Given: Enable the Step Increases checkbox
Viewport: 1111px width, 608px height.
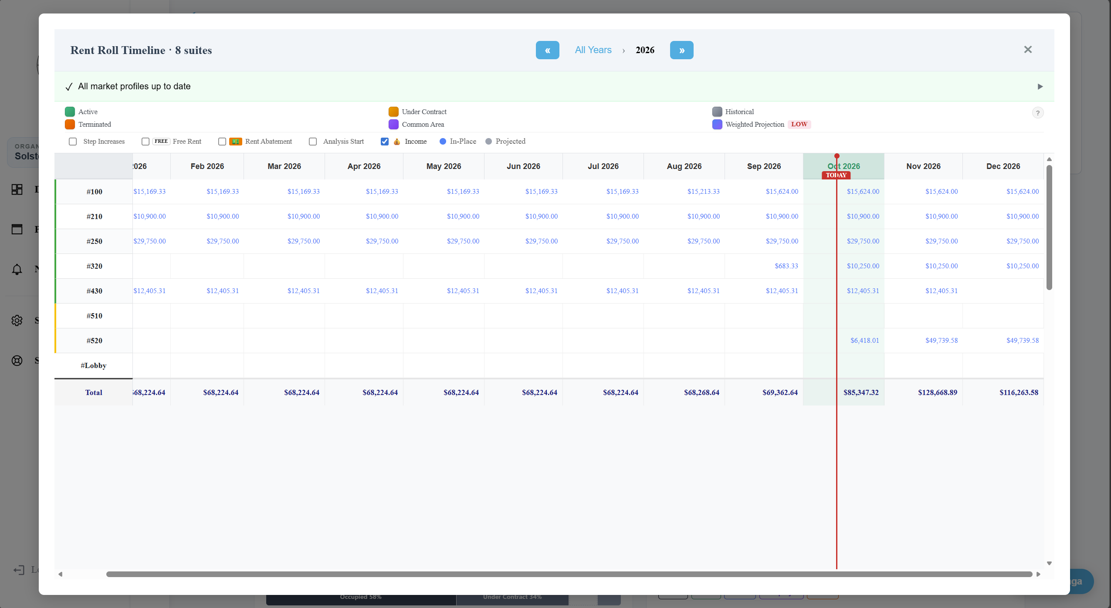Looking at the screenshot, I should pos(73,142).
